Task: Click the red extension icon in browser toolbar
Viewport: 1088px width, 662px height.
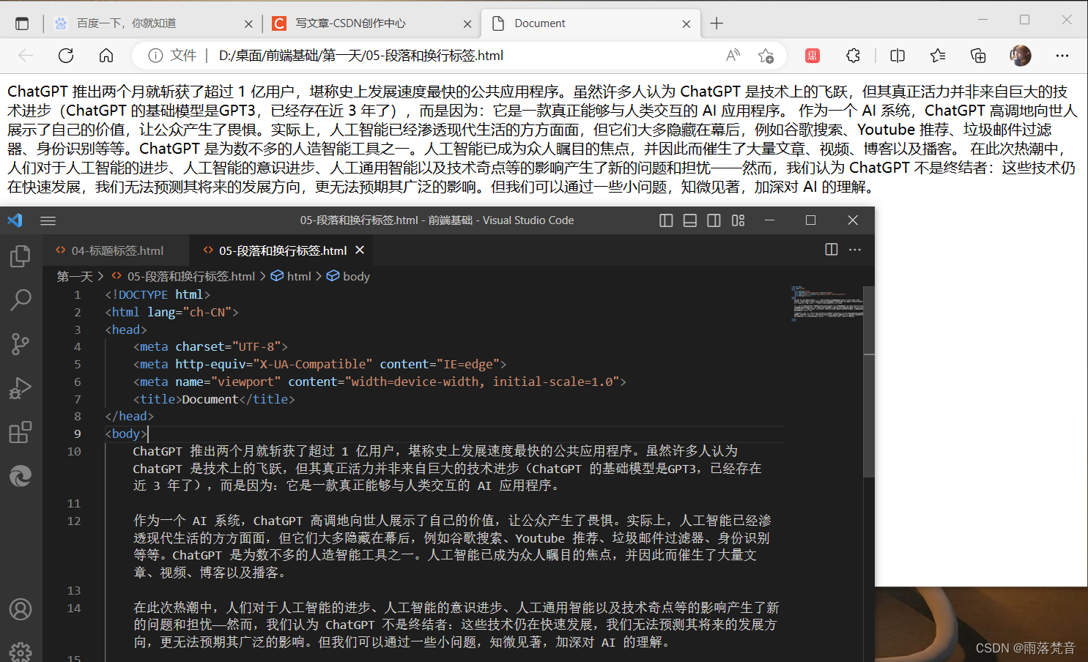Action: pos(813,56)
